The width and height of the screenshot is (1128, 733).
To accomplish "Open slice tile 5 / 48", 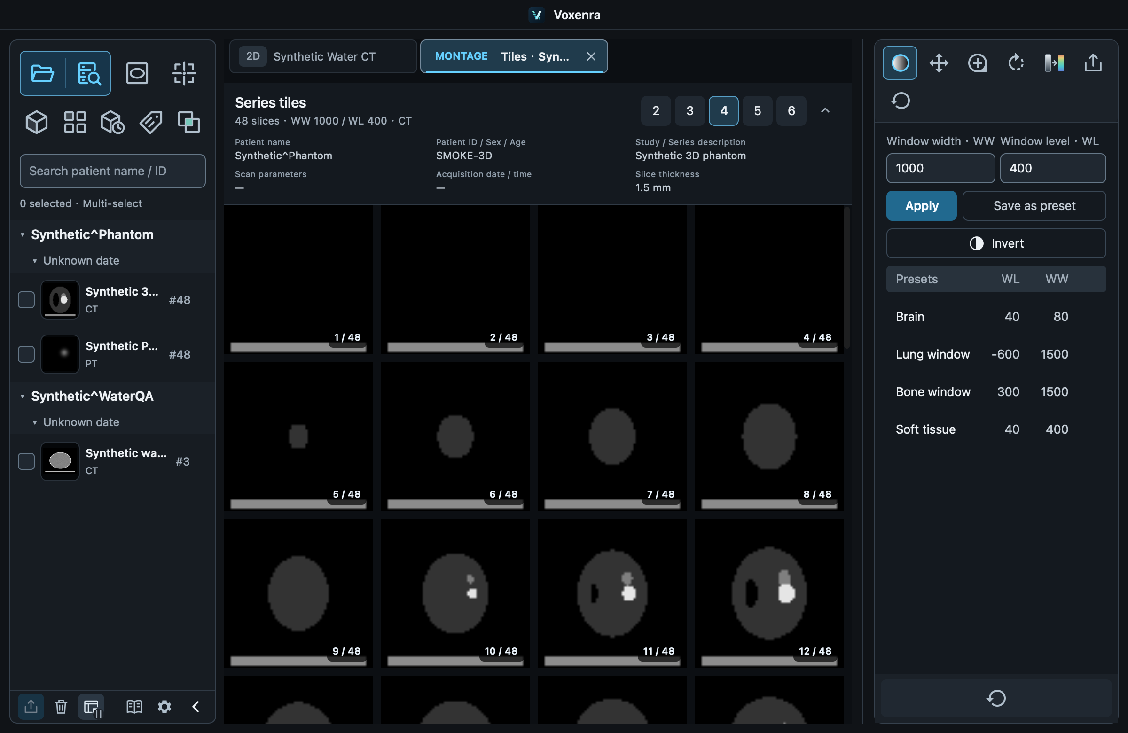I will (x=298, y=437).
